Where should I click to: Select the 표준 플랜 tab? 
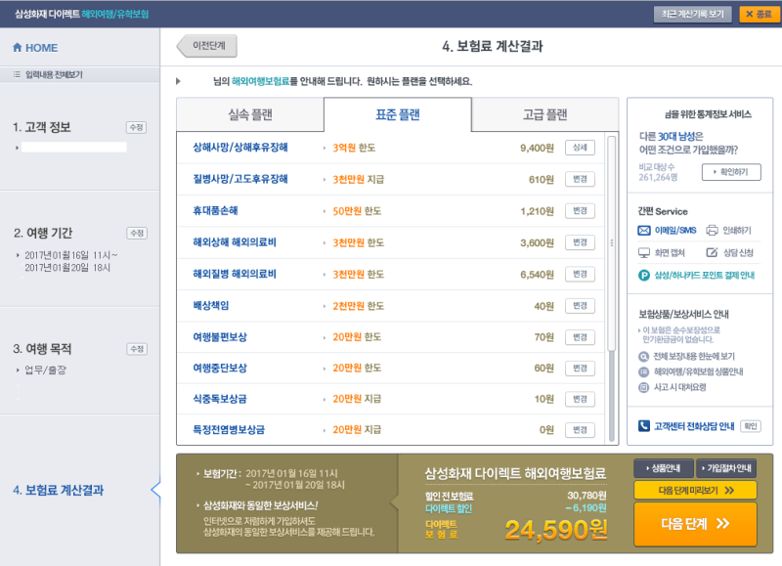tap(398, 114)
